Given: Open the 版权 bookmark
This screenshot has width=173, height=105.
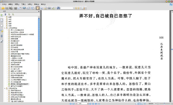Looking at the screenshot, I should [x=10, y=22].
